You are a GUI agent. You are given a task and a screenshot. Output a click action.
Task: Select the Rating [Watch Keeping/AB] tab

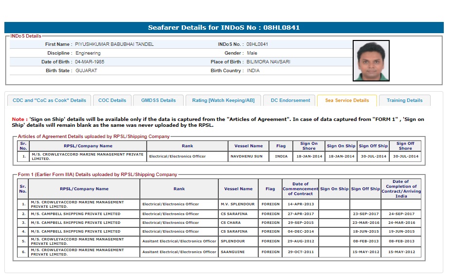pos(223,100)
